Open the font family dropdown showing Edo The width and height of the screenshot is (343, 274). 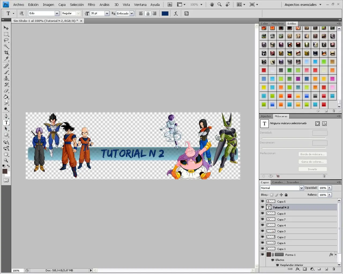[57, 13]
